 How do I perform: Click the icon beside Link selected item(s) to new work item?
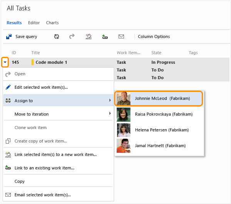pyautogui.click(x=8, y=154)
